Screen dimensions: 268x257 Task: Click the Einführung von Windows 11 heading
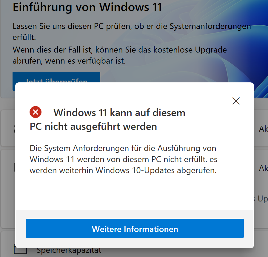tap(87, 7)
